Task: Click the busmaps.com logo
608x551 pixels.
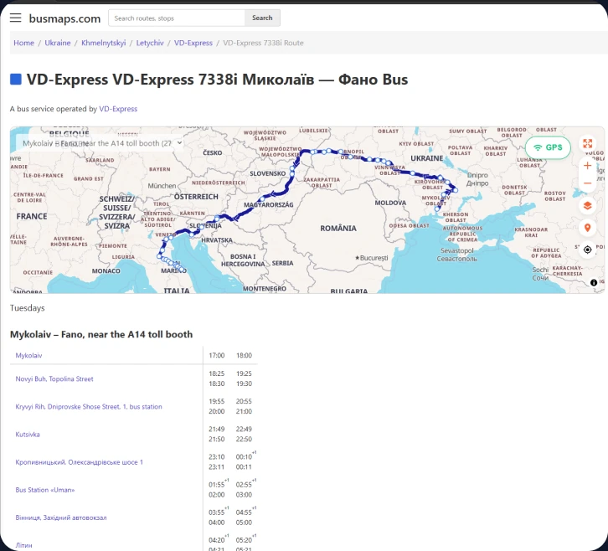Action: click(64, 18)
